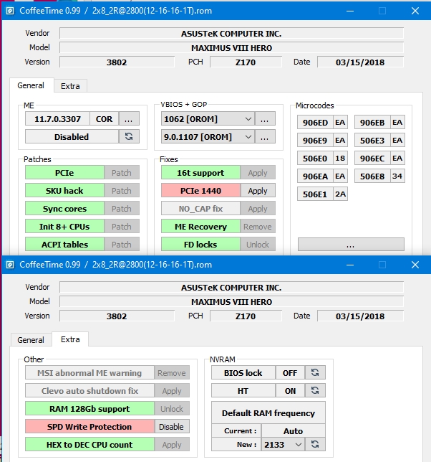
Task: Select microcode 506E0
Action: tap(315, 159)
